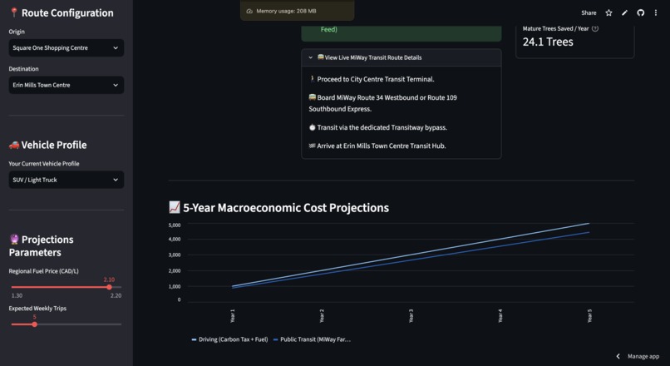
Task: Click the 2.20 maximum fuel price label
Action: [x=116, y=295]
